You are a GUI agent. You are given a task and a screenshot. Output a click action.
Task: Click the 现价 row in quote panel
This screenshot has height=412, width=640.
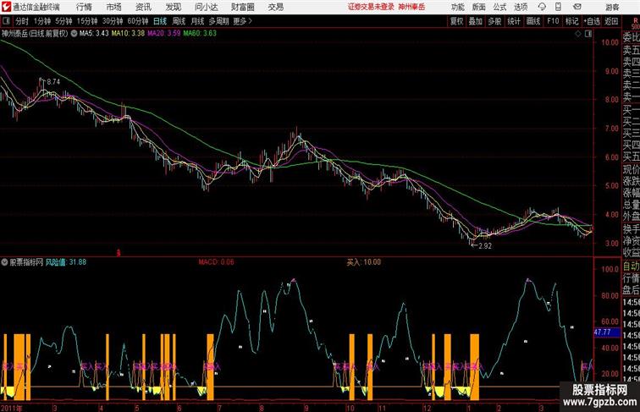(631, 169)
